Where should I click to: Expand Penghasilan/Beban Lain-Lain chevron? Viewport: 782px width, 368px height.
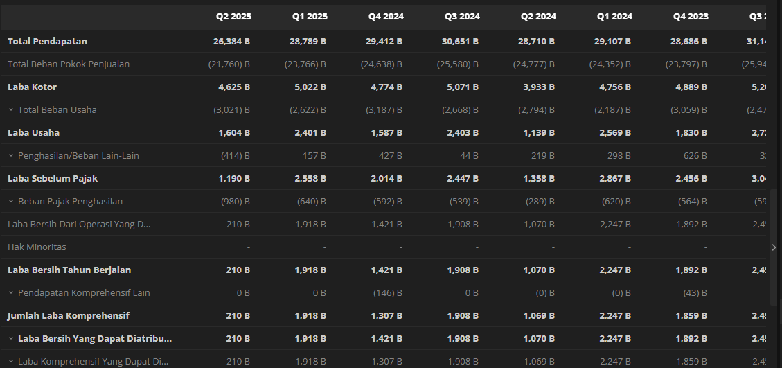tap(11, 156)
